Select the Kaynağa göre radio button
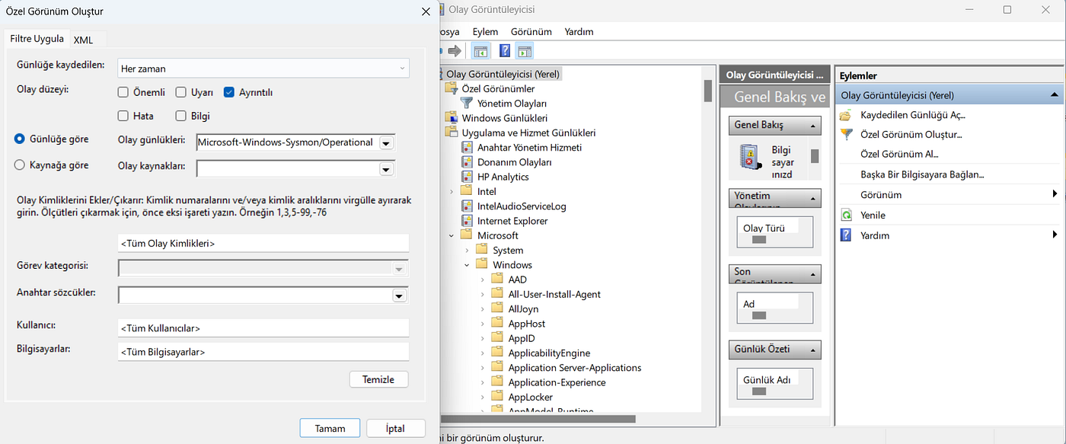This screenshot has height=444, width=1066. tap(21, 165)
